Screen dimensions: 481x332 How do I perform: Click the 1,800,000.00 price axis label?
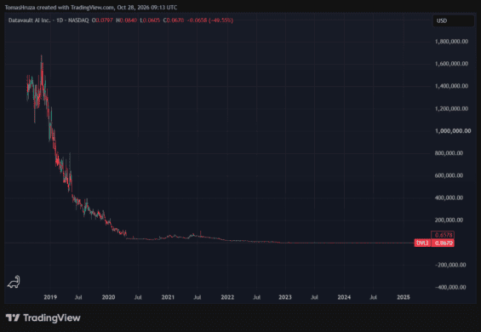(451, 42)
